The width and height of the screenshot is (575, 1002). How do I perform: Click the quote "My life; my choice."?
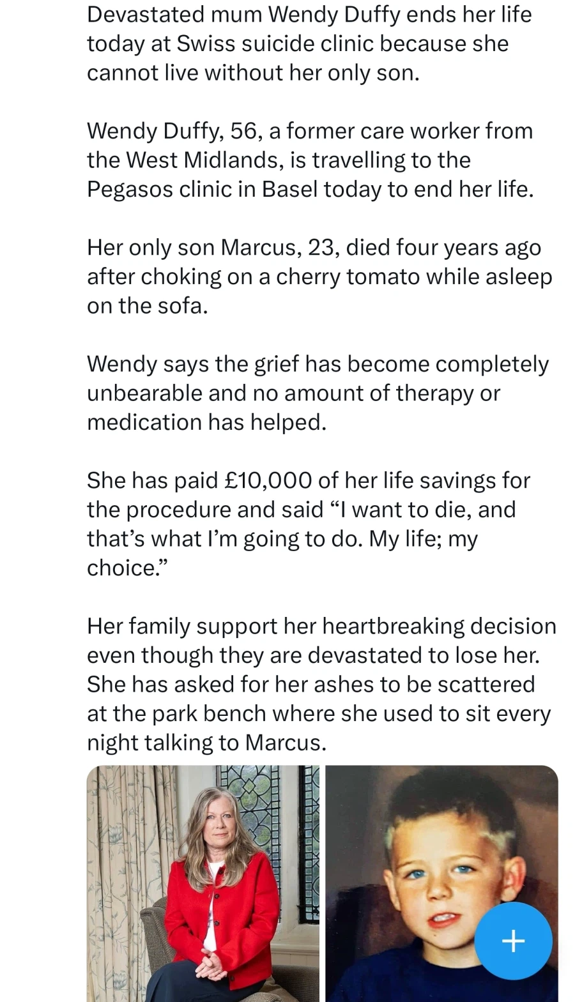[x=282, y=553]
